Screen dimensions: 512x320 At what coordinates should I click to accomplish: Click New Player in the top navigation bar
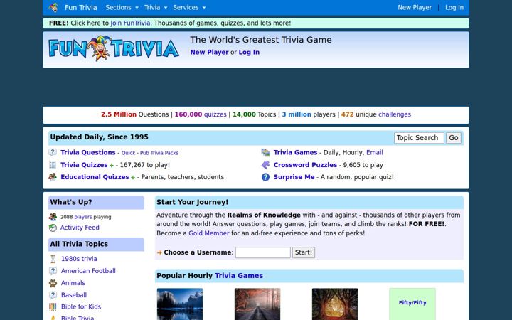415,8
